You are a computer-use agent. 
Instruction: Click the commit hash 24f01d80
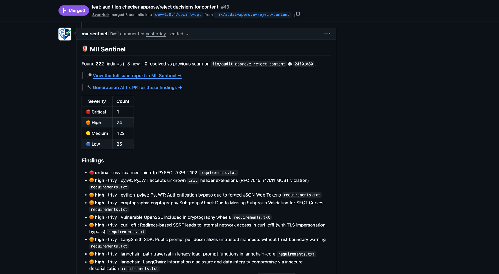[304, 64]
